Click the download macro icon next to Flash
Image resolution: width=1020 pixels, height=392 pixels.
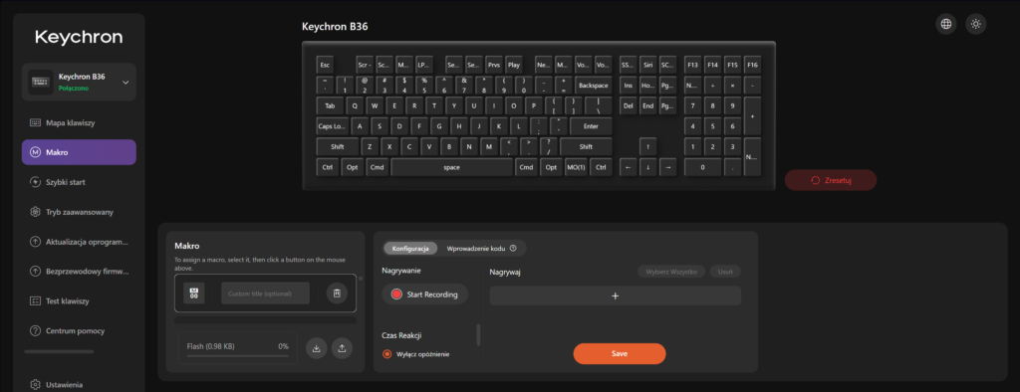(316, 348)
